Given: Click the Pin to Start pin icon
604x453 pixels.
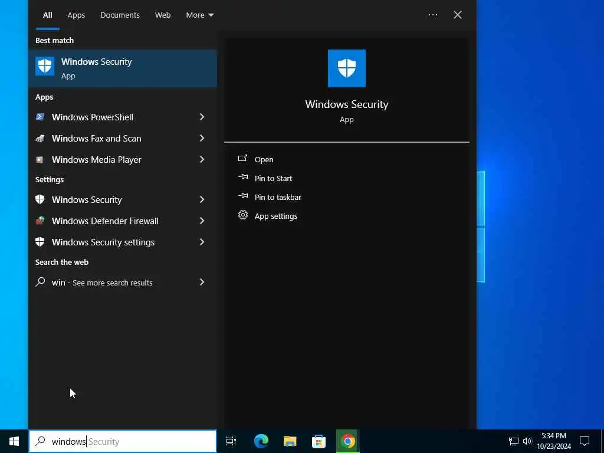Looking at the screenshot, I should tap(242, 178).
